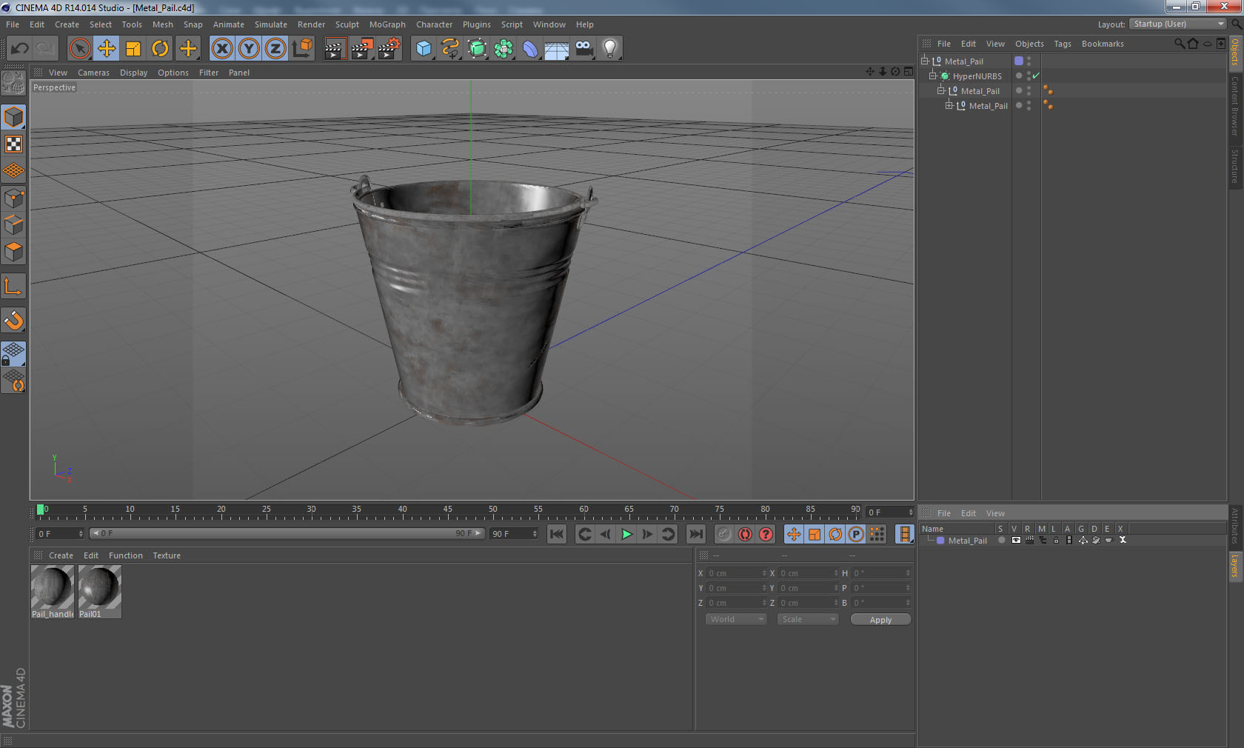Viewport: 1244px width, 748px height.
Task: Toggle Position keyframe recording
Action: (794, 534)
